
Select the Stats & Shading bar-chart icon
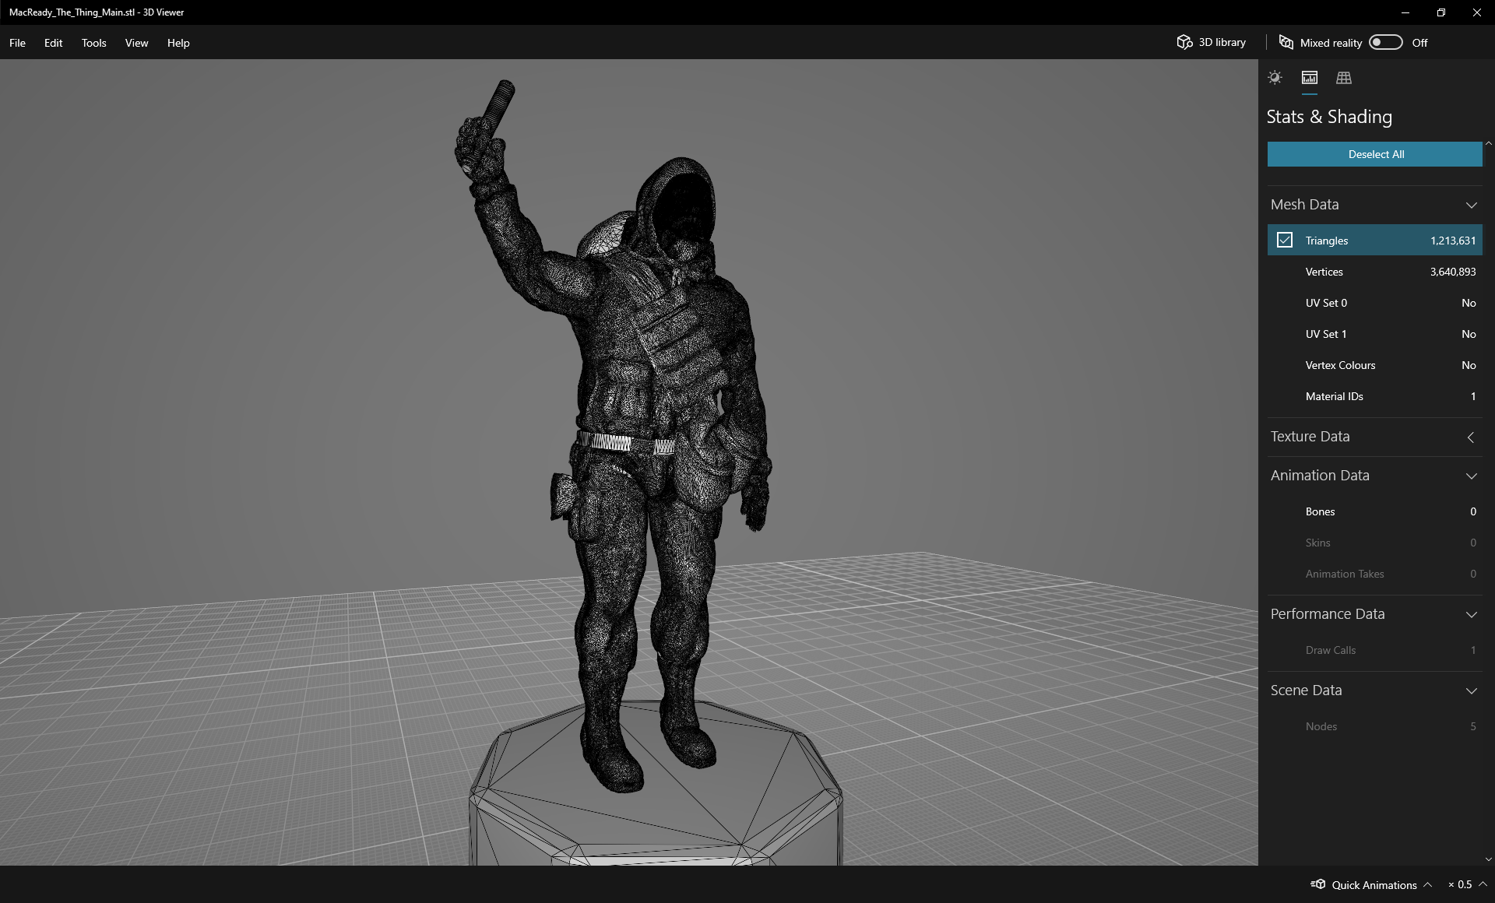click(x=1309, y=78)
